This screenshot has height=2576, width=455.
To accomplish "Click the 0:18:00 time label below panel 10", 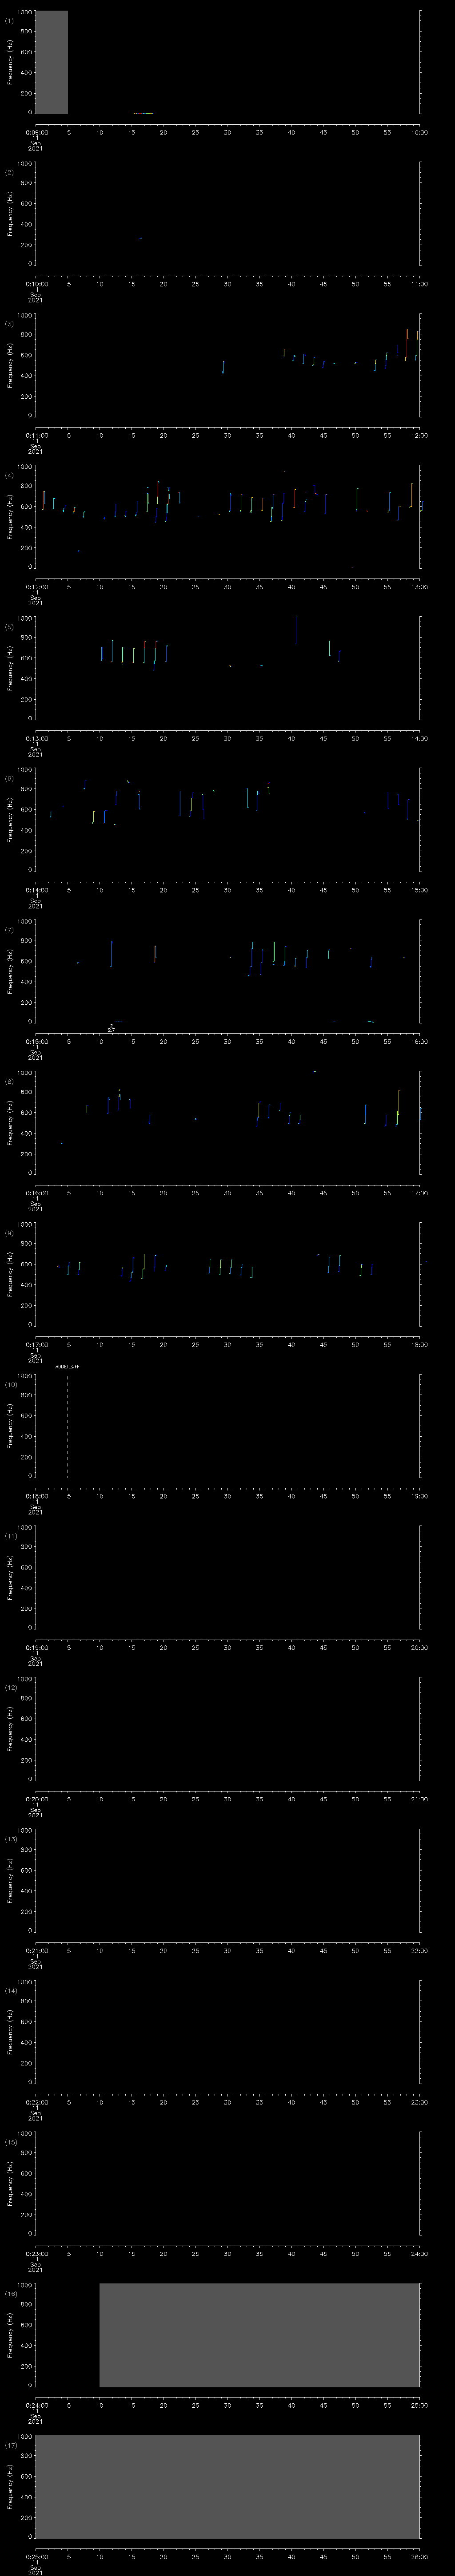I will point(36,1496).
